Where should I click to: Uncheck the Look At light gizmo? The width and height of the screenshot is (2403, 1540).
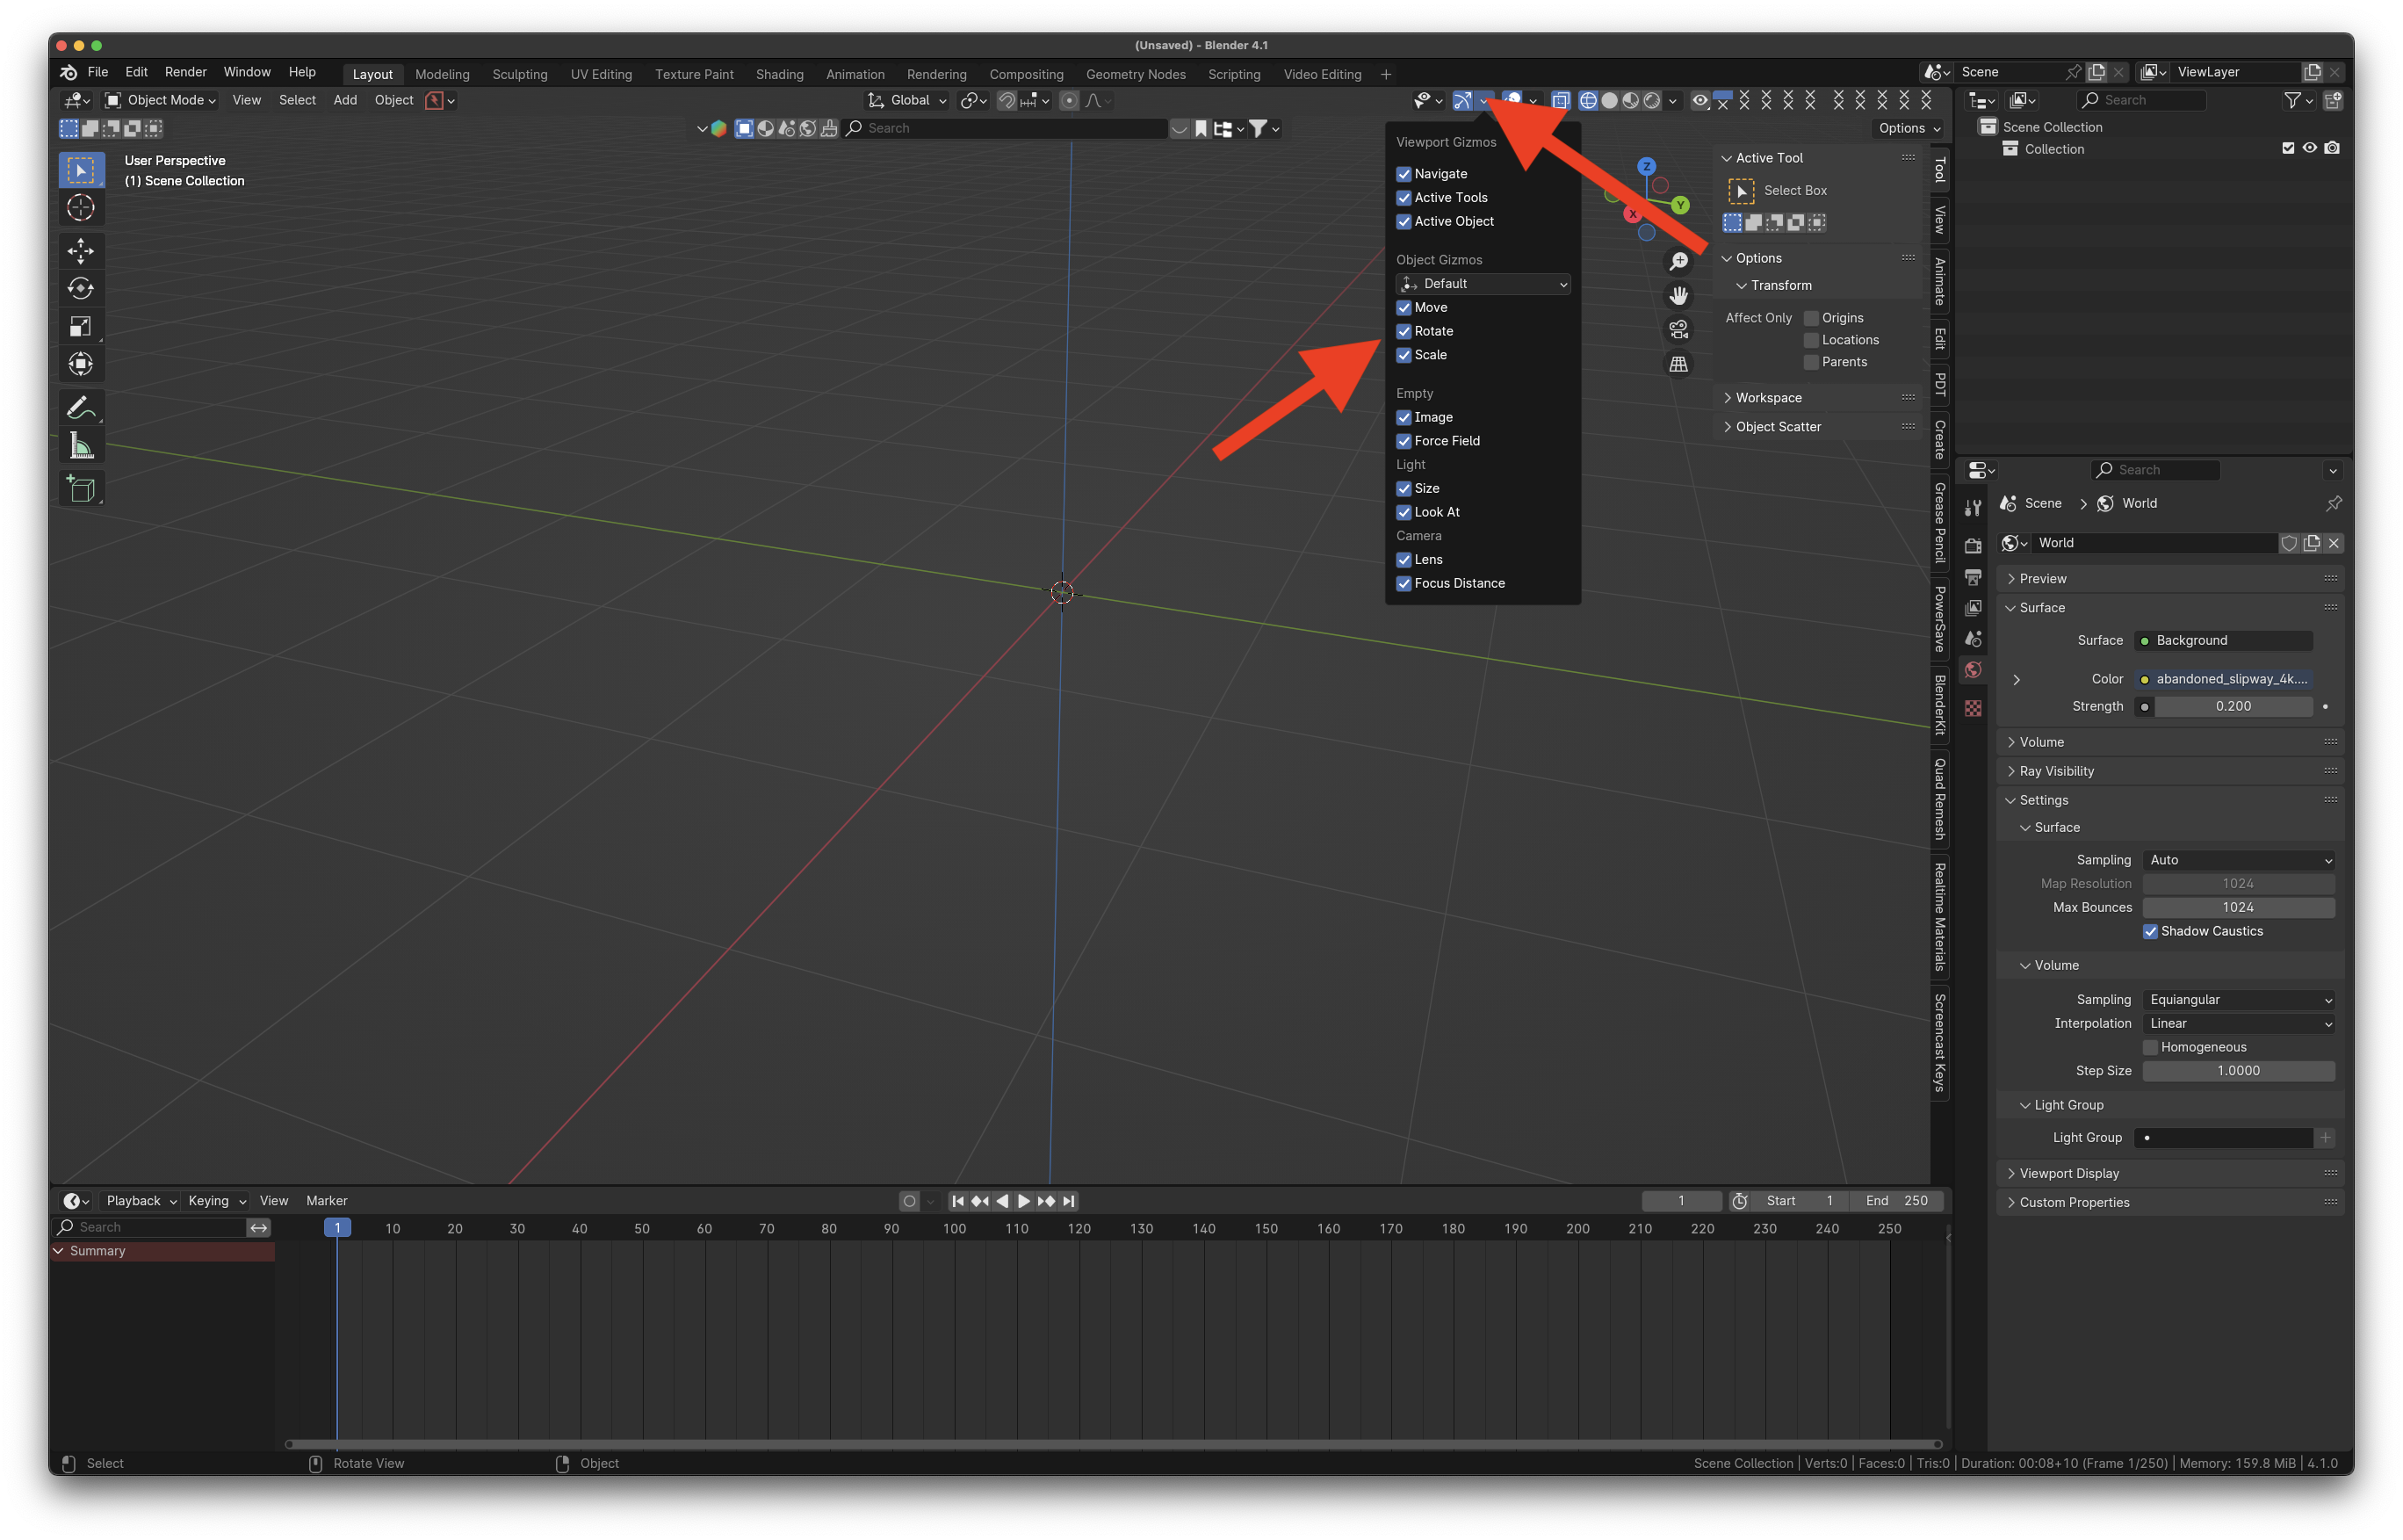click(x=1404, y=512)
